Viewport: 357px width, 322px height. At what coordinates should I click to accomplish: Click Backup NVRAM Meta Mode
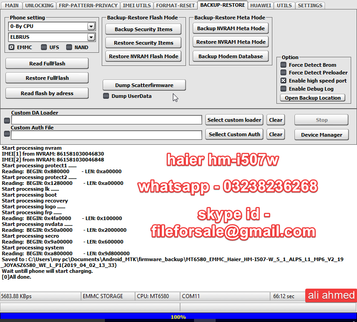click(230, 28)
